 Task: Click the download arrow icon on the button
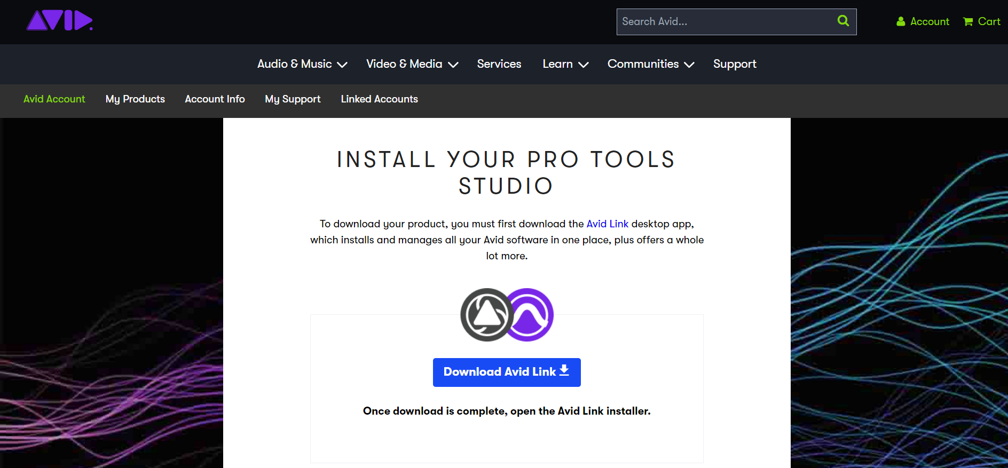[564, 370]
